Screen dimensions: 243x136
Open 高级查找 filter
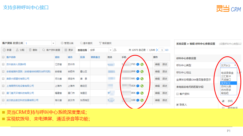pyautogui.click(x=105, y=43)
